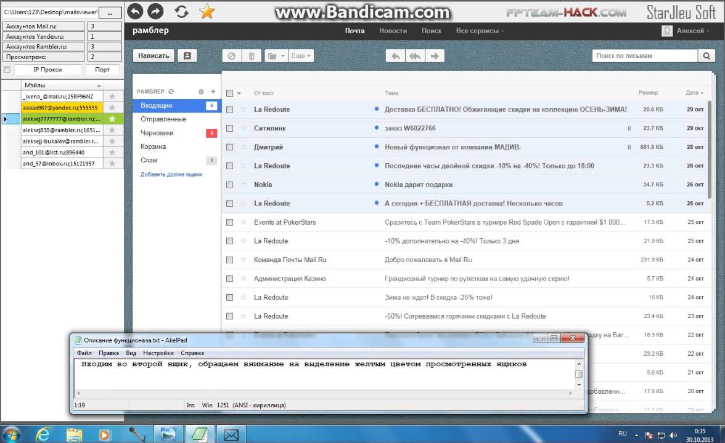Click star for aleksej7777777@rambler.ru row
This screenshot has height=443, width=725.
[112, 119]
